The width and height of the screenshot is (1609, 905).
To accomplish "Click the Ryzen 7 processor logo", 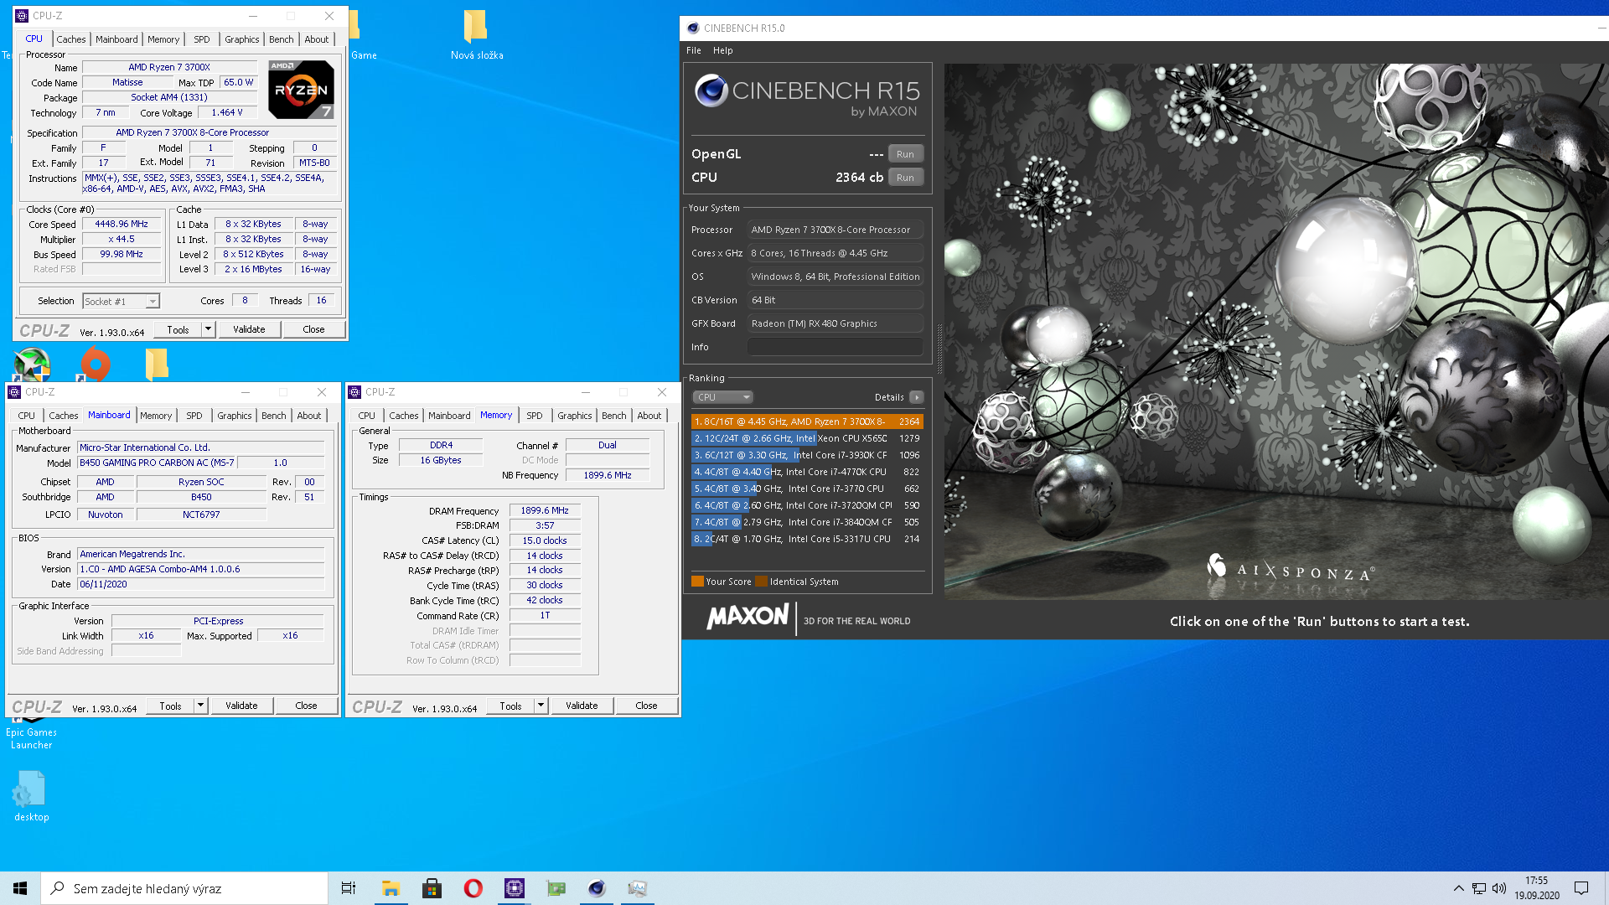I will [302, 89].
